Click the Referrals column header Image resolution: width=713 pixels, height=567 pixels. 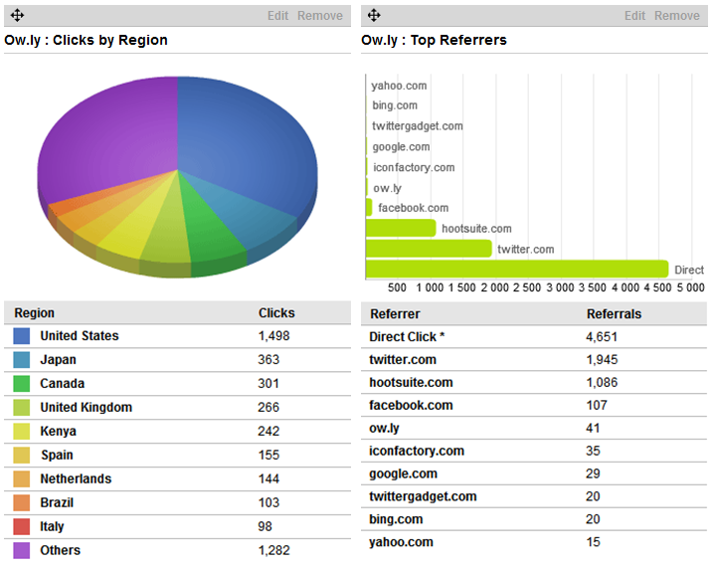tap(614, 314)
